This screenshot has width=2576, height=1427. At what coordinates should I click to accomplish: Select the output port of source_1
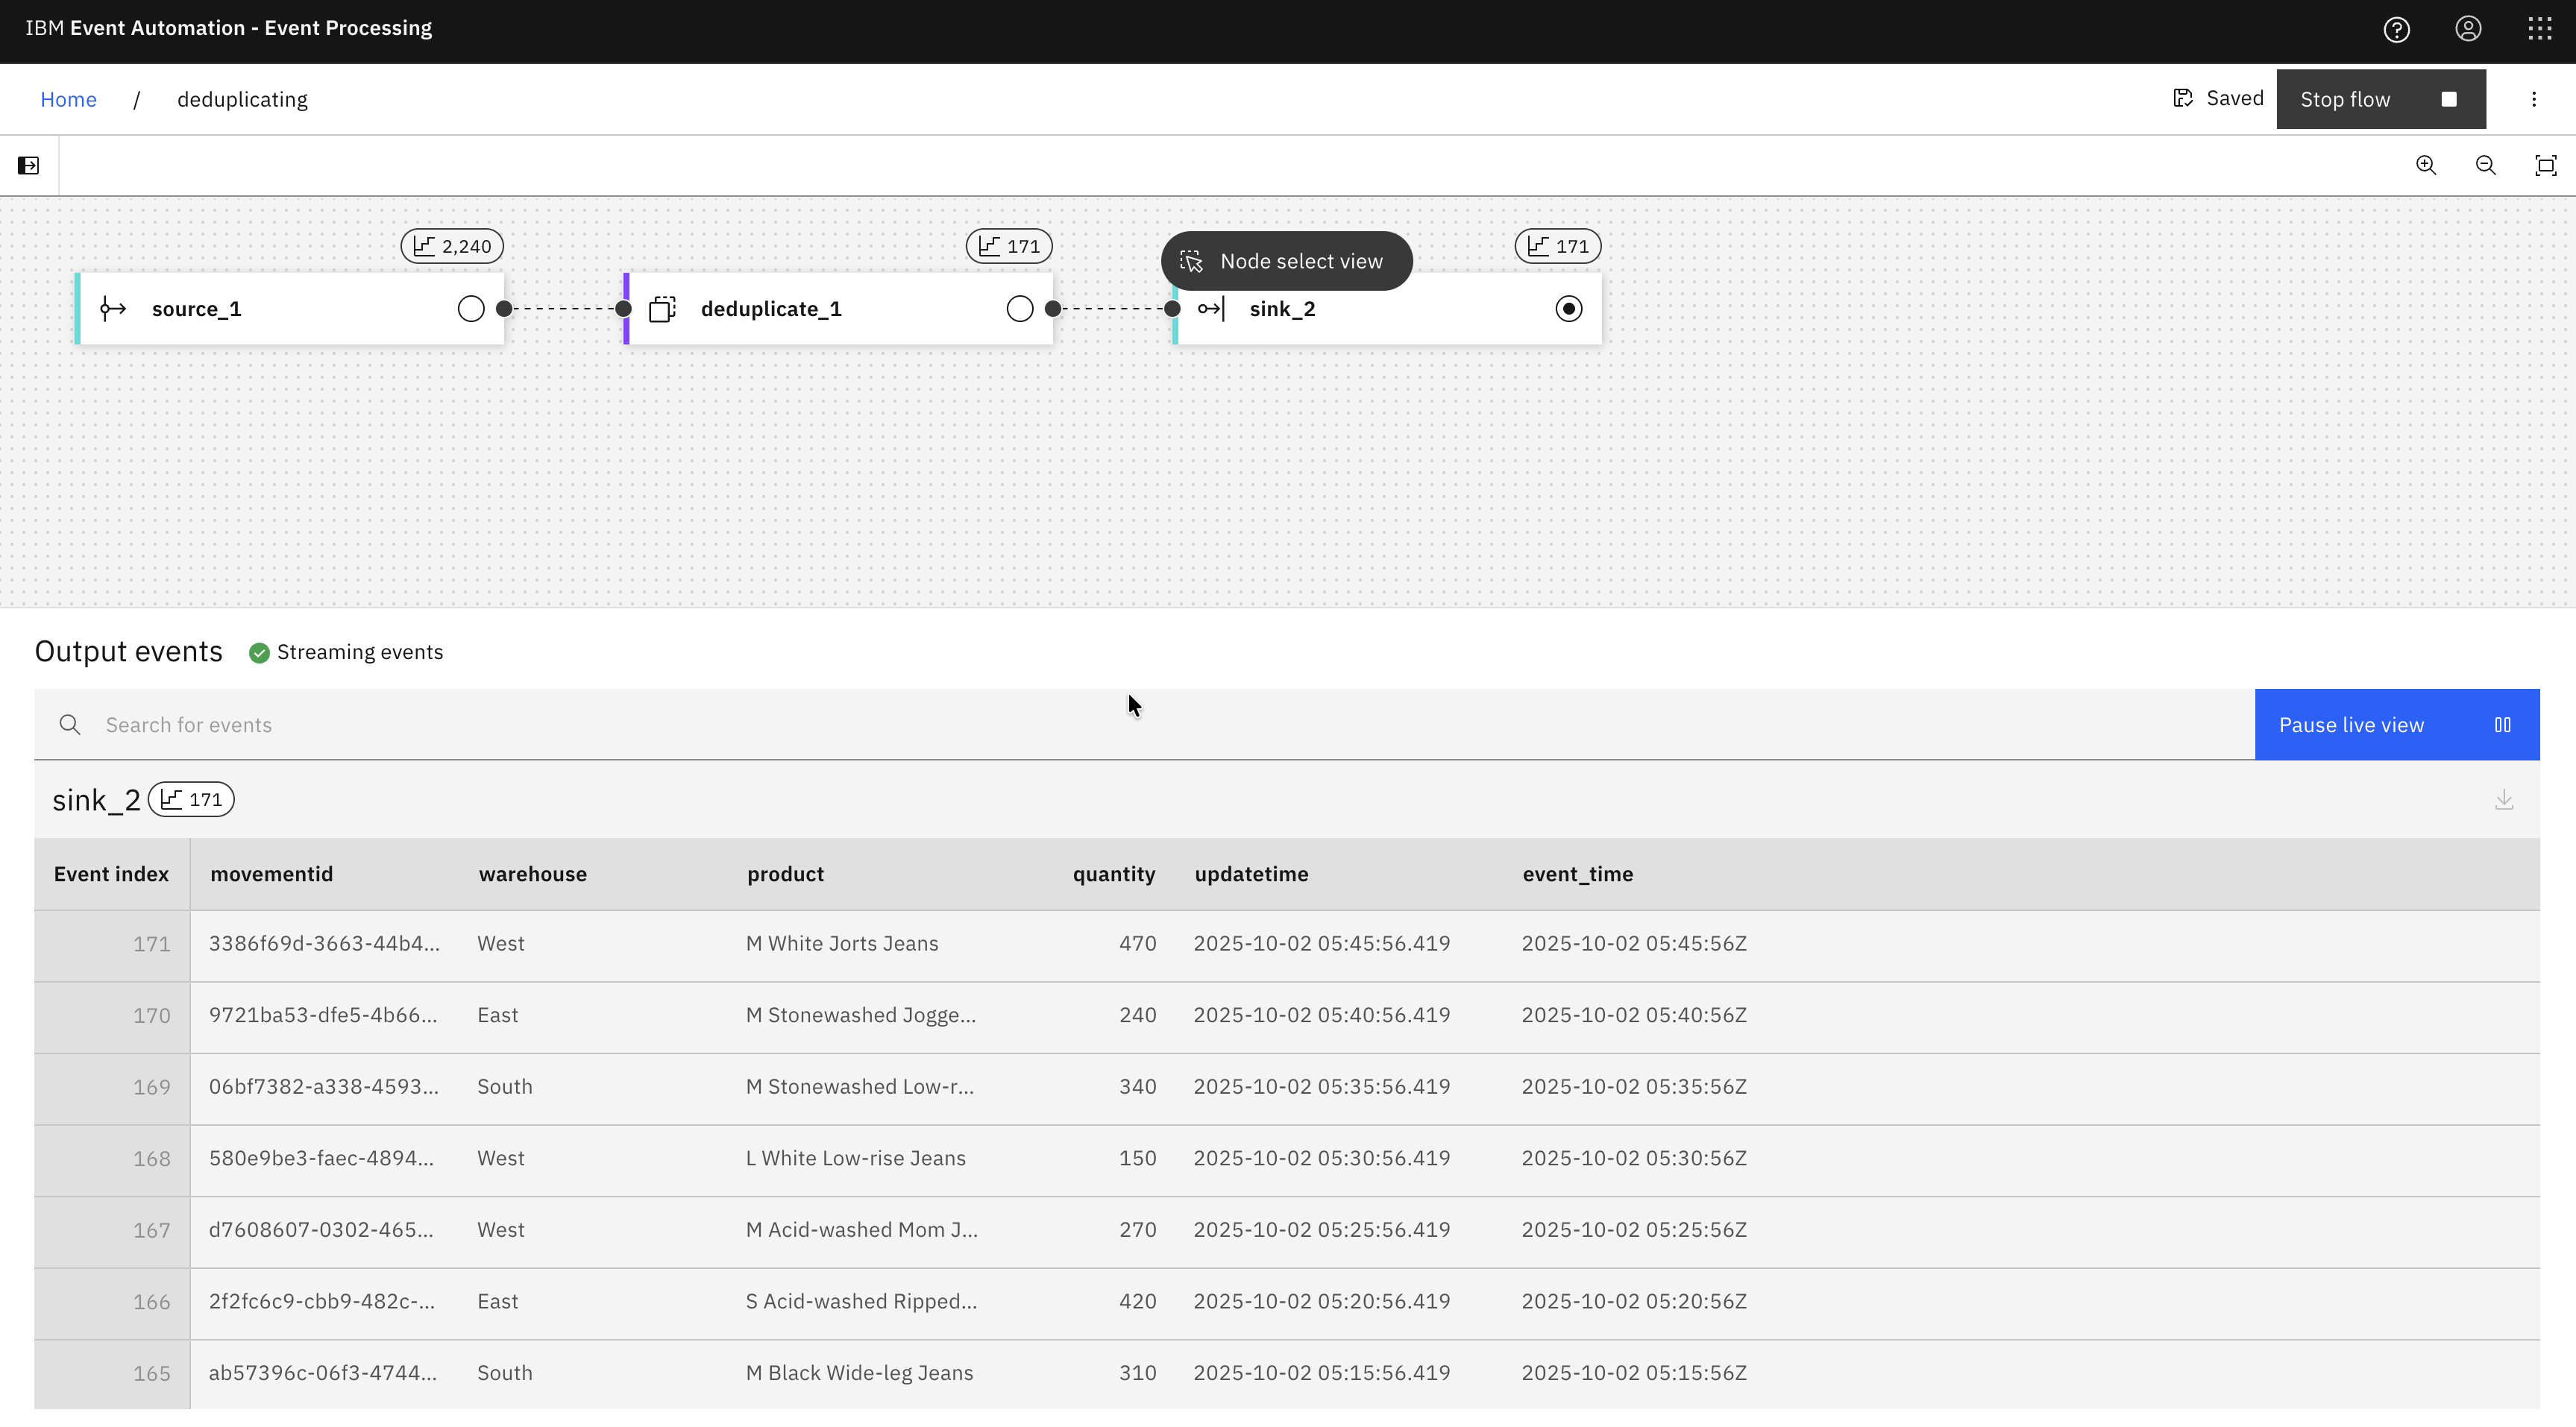[470, 308]
